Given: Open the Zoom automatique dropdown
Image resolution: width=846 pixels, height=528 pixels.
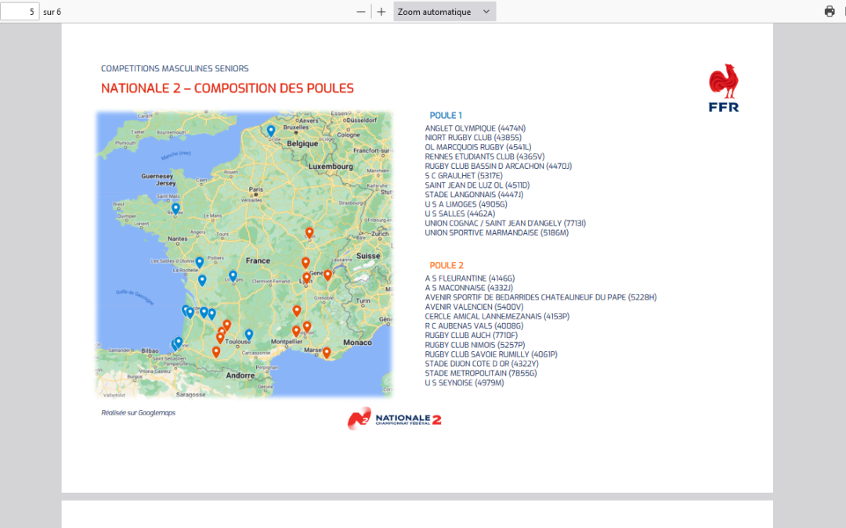Looking at the screenshot, I should pyautogui.click(x=445, y=12).
